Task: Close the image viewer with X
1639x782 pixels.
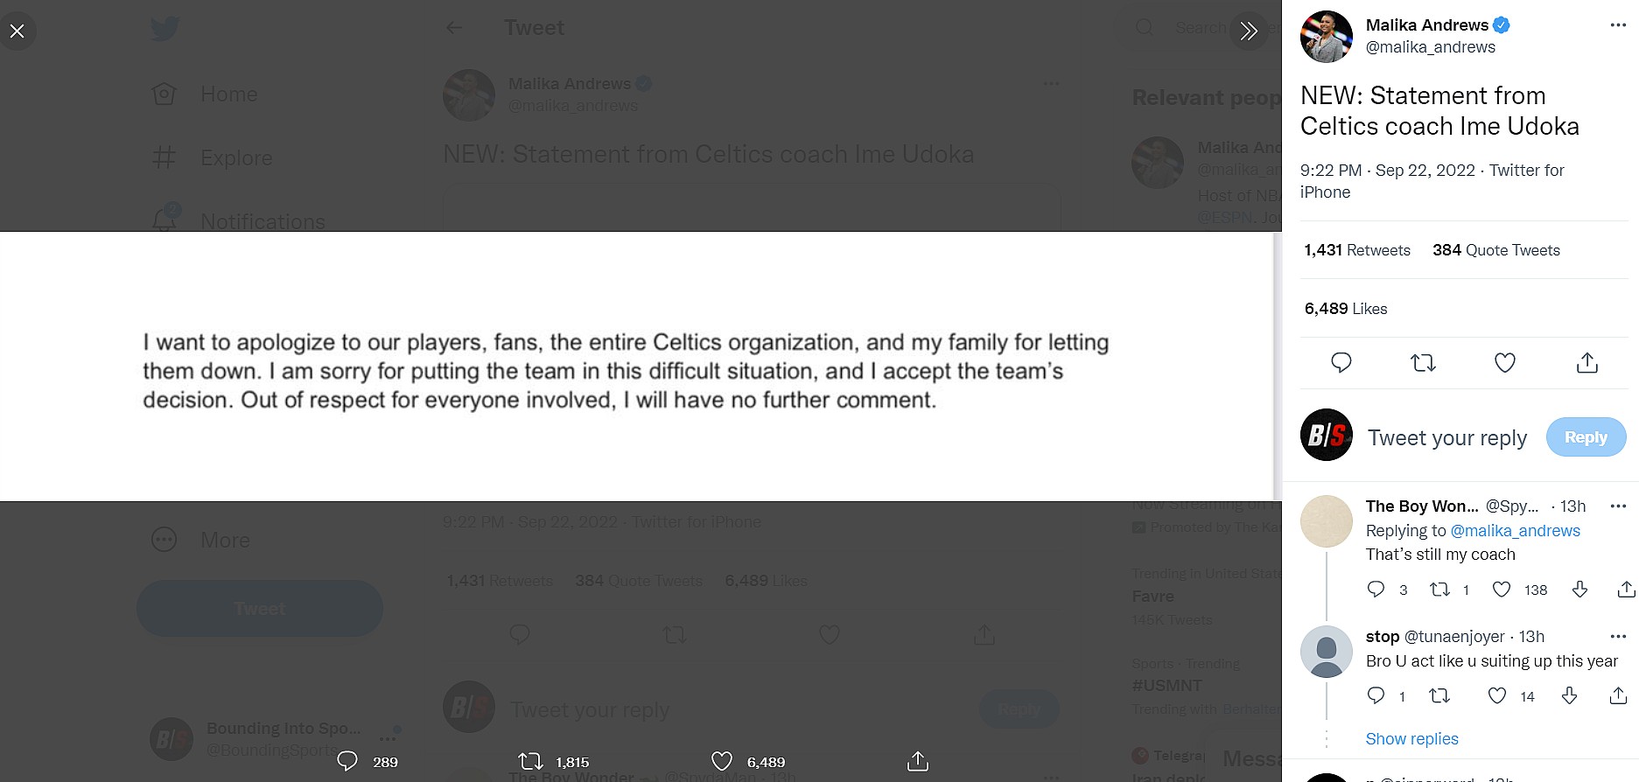Action: (18, 31)
